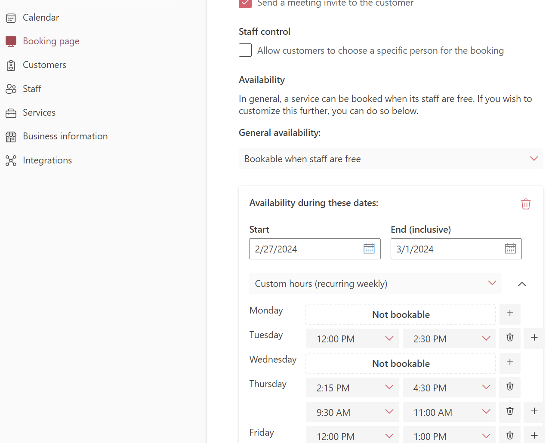Change Friday start time 12:00 PM
Screen dimensions: 555x443
pos(352,435)
